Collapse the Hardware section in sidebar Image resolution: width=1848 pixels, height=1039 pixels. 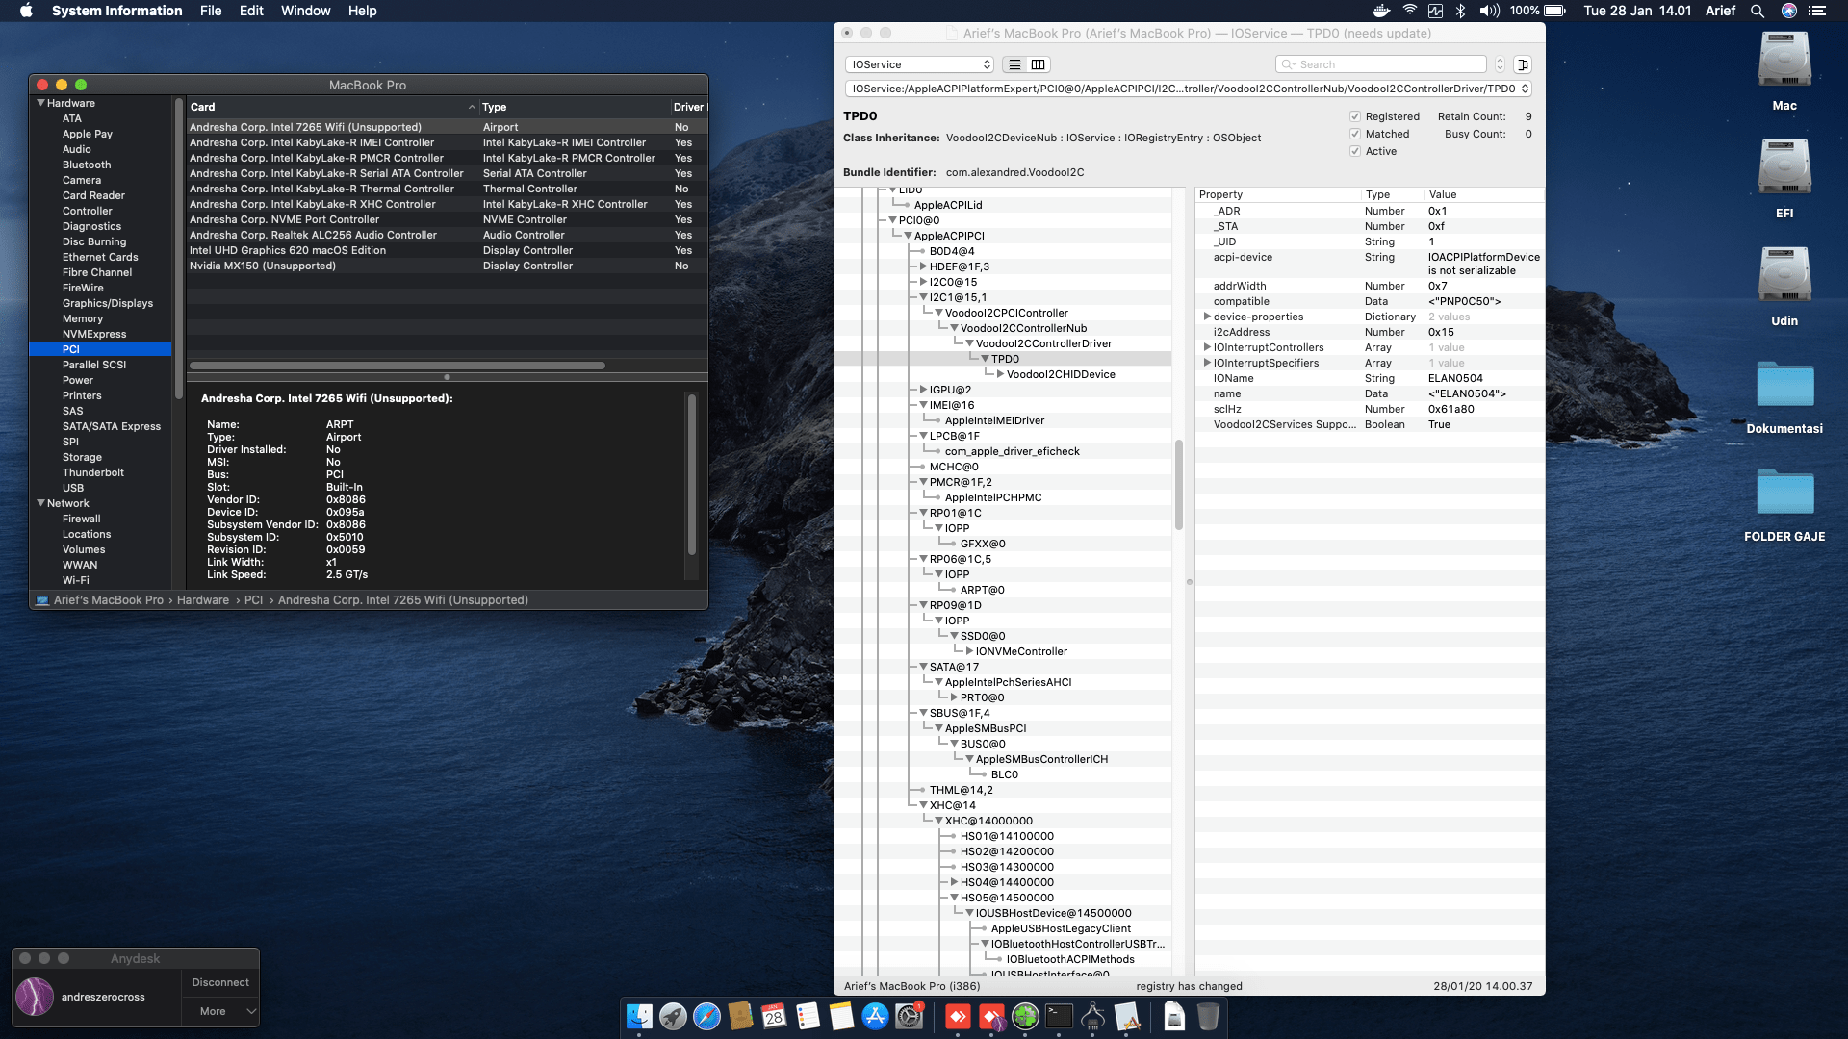41,103
